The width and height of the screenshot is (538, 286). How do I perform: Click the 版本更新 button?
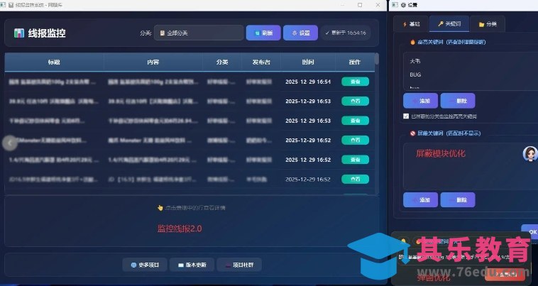tap(192, 265)
